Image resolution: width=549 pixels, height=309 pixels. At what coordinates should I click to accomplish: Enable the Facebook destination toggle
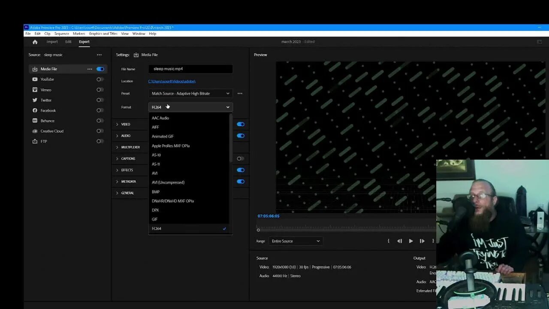[x=100, y=110]
